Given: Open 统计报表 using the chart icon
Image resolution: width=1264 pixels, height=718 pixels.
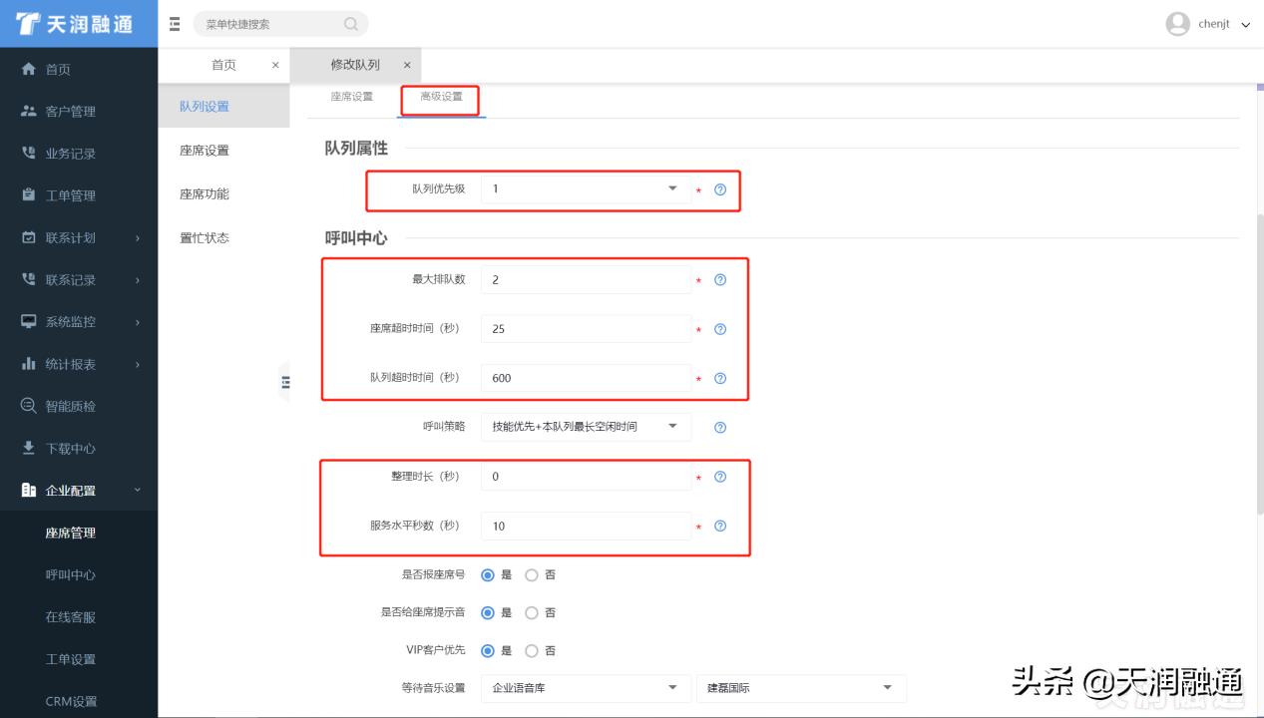Looking at the screenshot, I should pyautogui.click(x=28, y=363).
